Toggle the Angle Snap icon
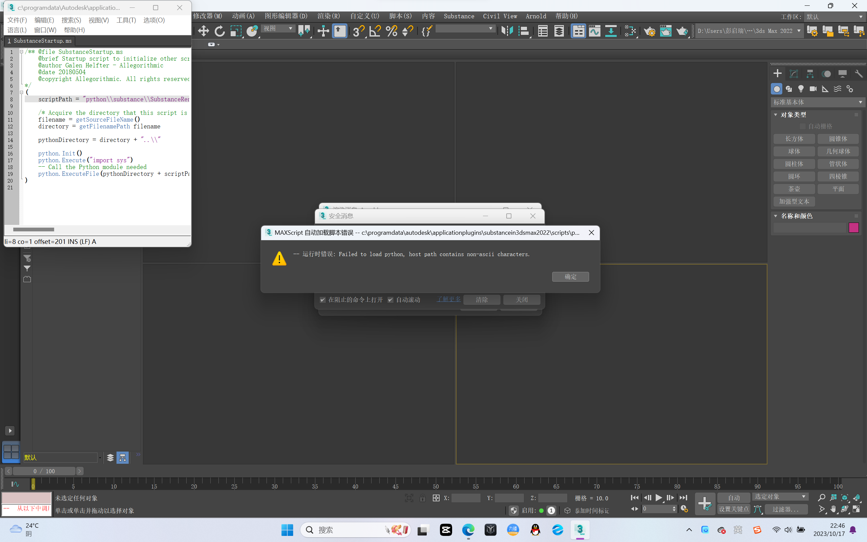The width and height of the screenshot is (867, 542). pos(375,31)
